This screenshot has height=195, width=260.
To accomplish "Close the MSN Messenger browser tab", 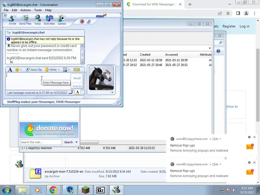I will (x=180, y=4).
